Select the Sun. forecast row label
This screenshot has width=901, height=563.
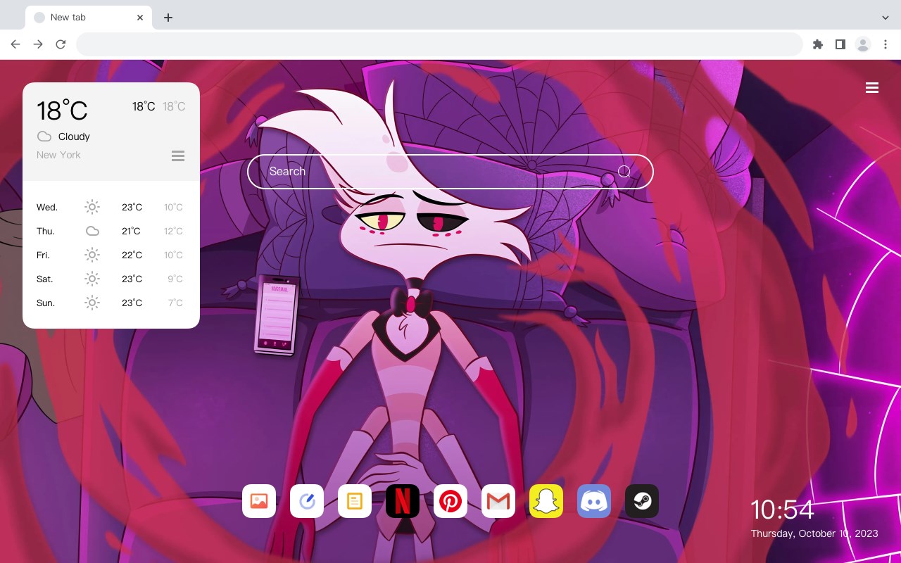tap(46, 303)
